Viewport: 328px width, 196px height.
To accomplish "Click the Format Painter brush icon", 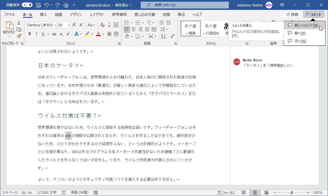I will 19,36.
